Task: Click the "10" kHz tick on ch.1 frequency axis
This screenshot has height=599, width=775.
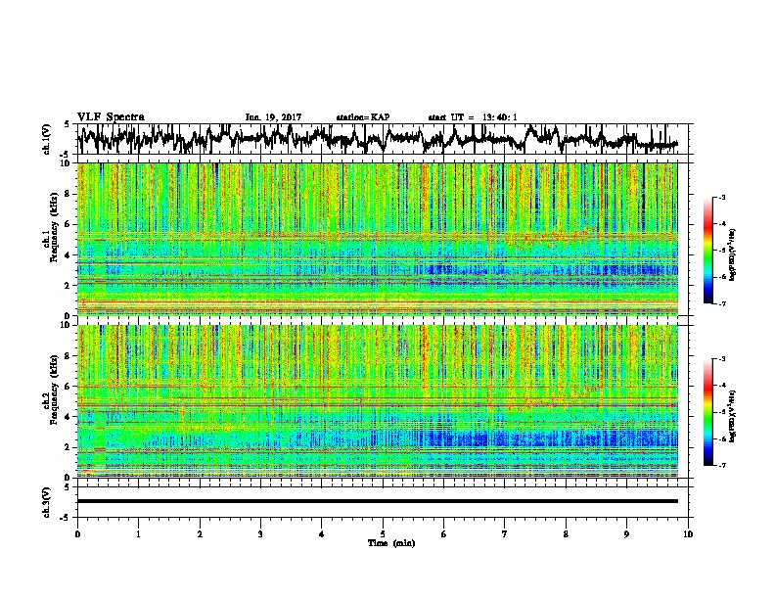Action: 67,163
